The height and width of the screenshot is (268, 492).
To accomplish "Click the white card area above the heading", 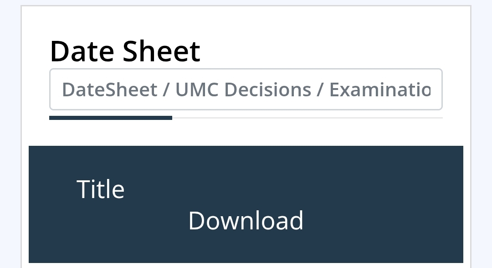I will 246,20.
